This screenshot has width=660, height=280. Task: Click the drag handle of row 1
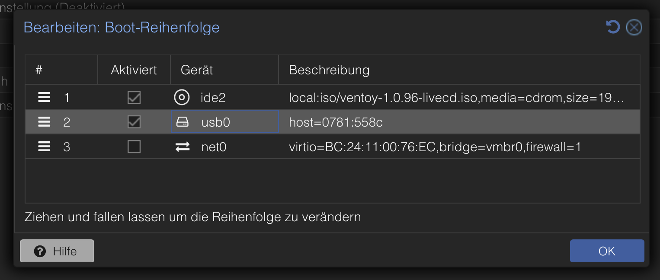tap(44, 98)
